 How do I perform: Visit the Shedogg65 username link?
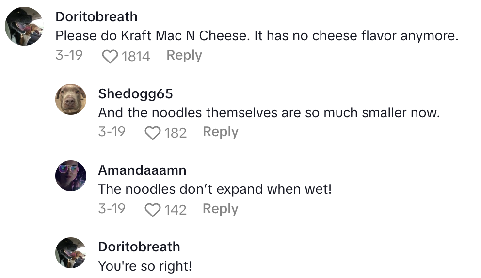click(x=135, y=93)
